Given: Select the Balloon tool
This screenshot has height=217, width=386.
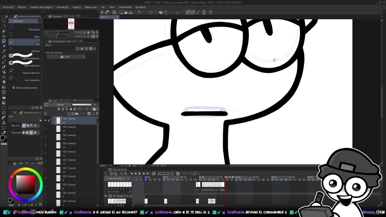Looking at the screenshot, I should point(4,128).
